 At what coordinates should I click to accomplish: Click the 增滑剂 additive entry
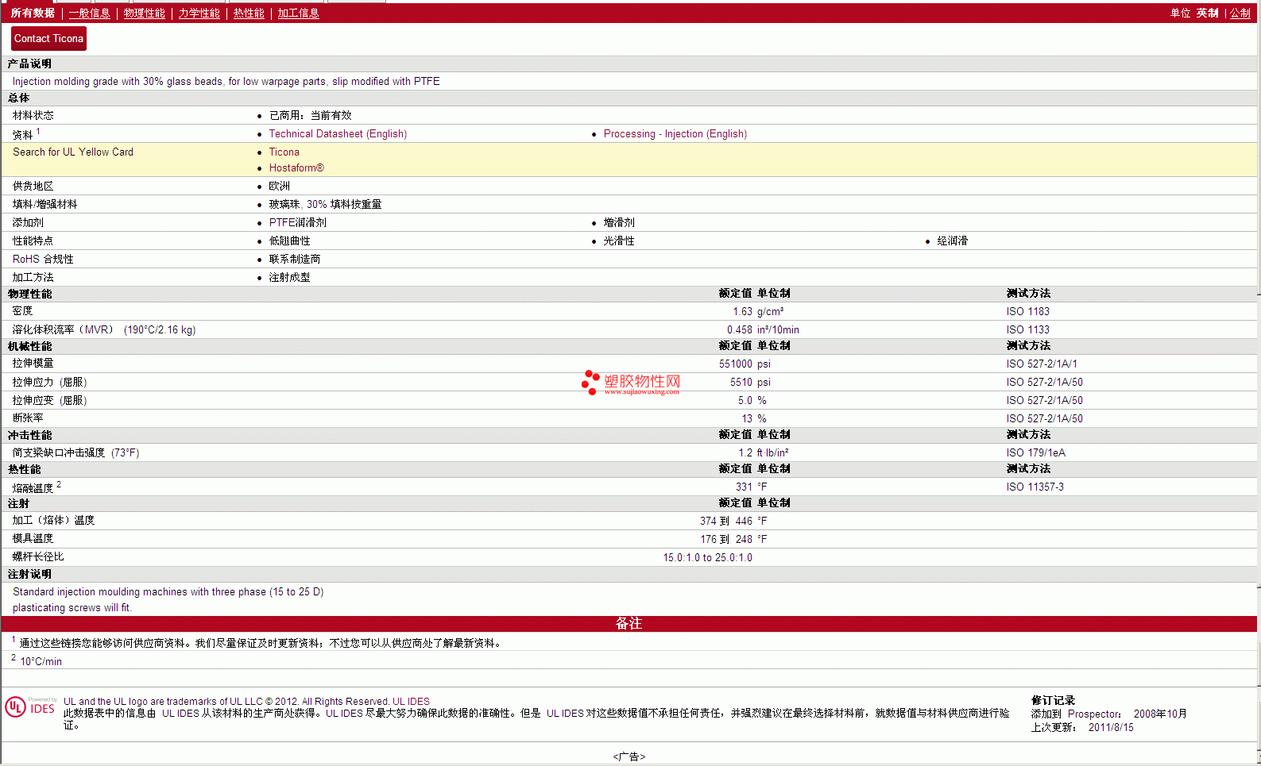coord(619,222)
